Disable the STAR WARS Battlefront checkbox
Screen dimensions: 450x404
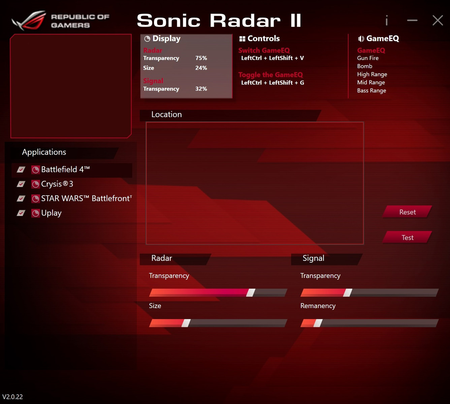[x=21, y=199]
